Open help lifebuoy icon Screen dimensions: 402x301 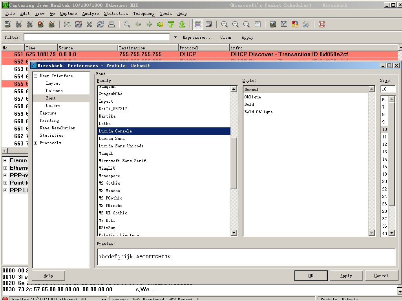coord(322,24)
